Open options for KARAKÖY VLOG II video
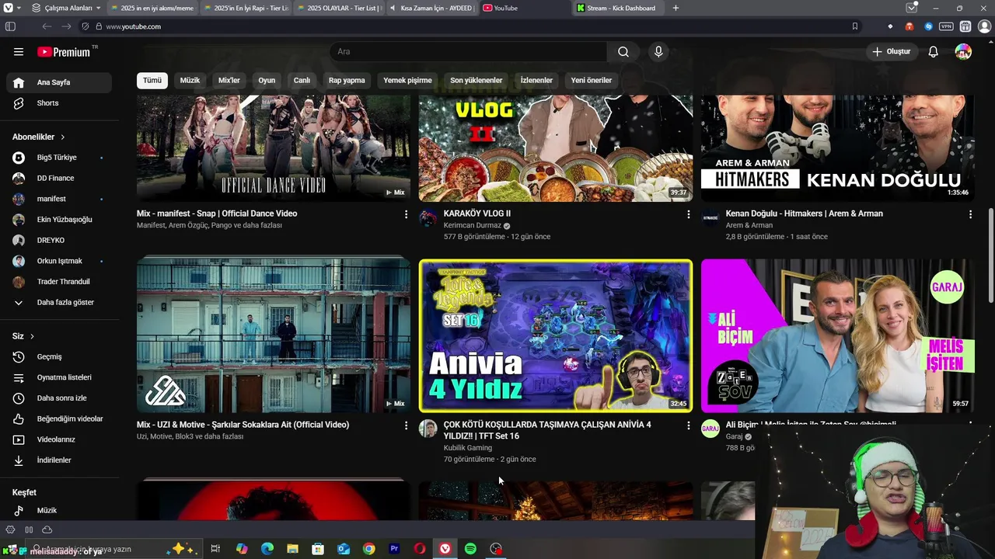This screenshot has width=995, height=559. 688,214
